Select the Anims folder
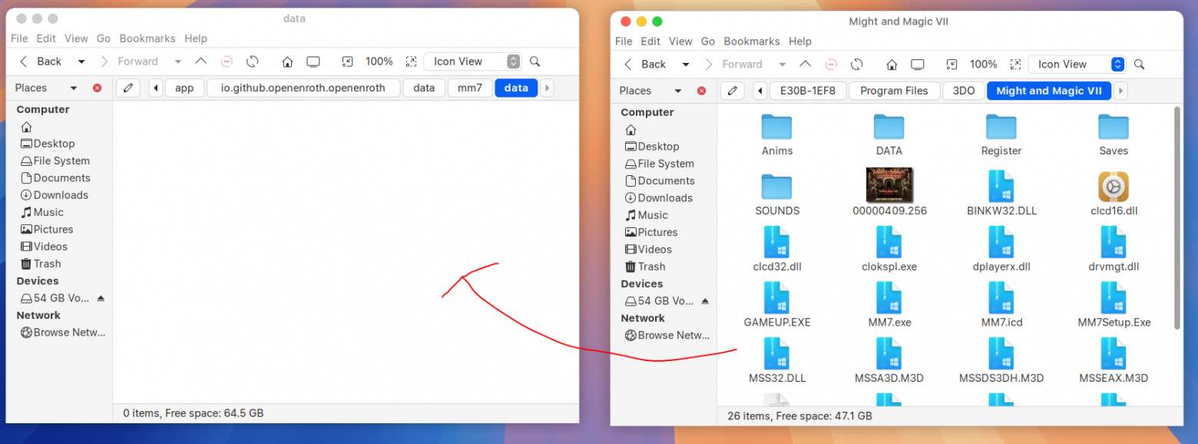This screenshot has width=1198, height=444. click(777, 135)
